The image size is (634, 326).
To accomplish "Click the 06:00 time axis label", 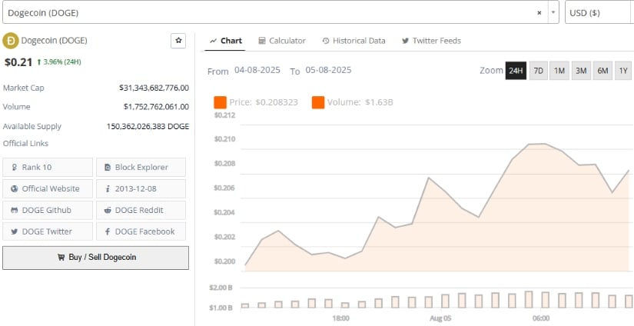I will click(541, 318).
